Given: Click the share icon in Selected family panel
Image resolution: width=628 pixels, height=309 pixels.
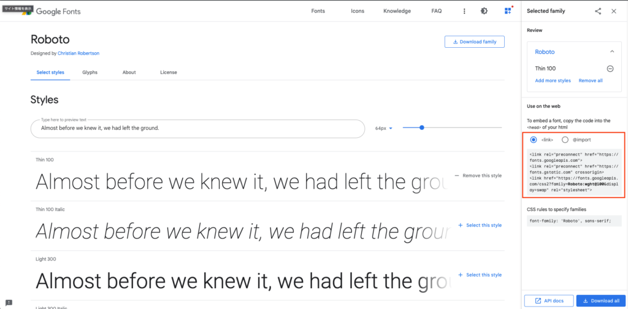Looking at the screenshot, I should pyautogui.click(x=598, y=11).
